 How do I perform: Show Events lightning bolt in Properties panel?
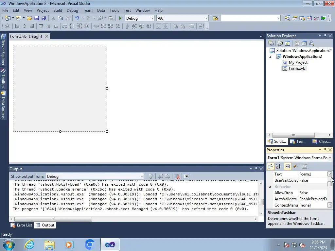[295, 166]
